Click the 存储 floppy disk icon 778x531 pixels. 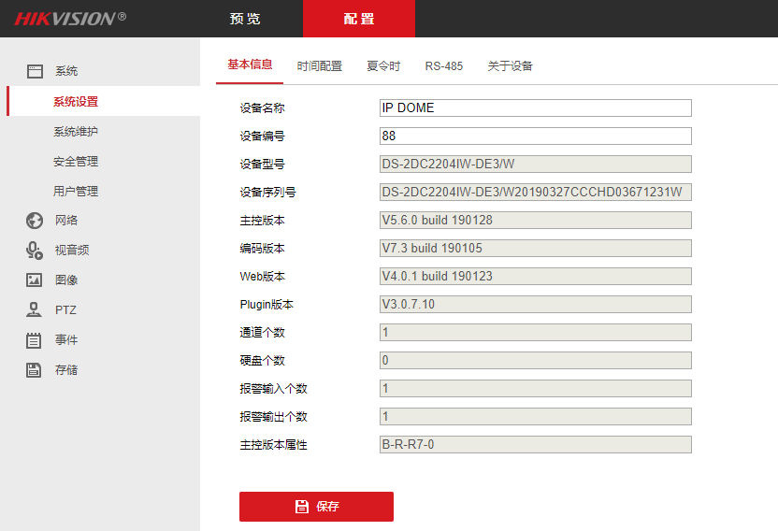point(34,369)
